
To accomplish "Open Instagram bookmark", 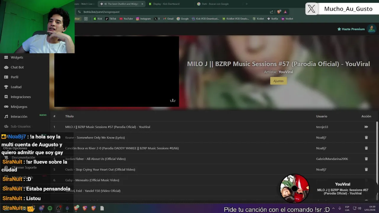I will coord(143,19).
